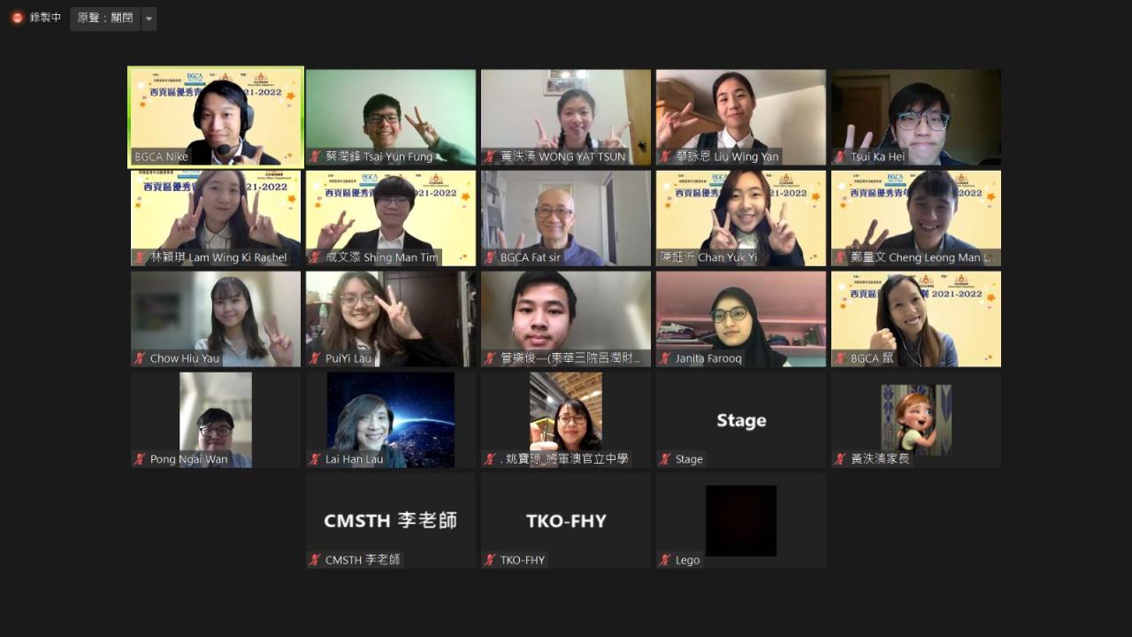Expand the original sound dropdown arrow
Viewport: 1132px width, 637px height.
click(x=149, y=19)
